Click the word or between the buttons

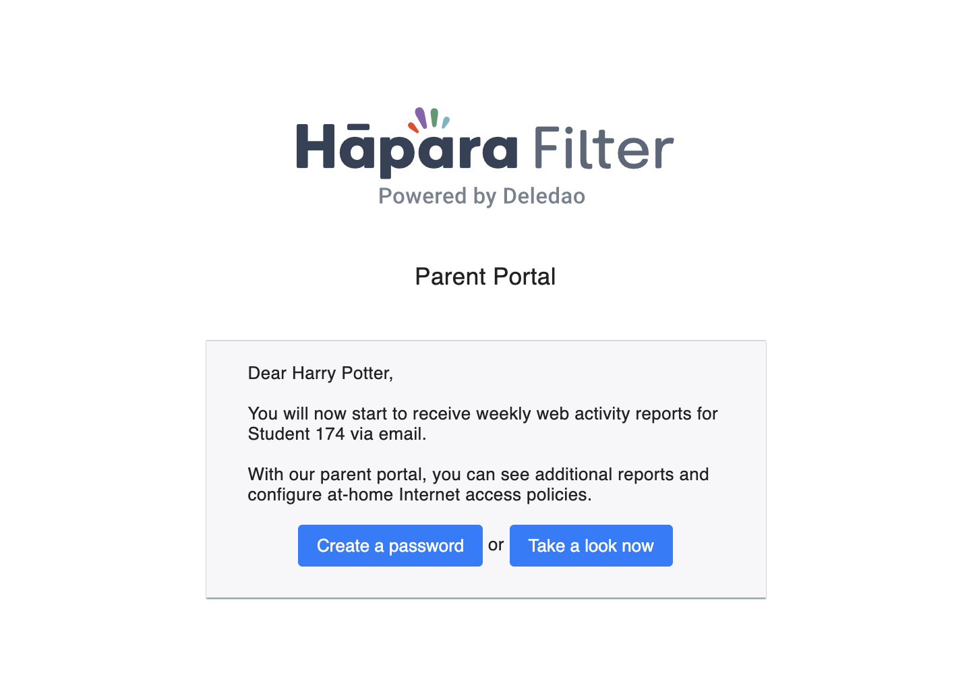[x=496, y=545]
